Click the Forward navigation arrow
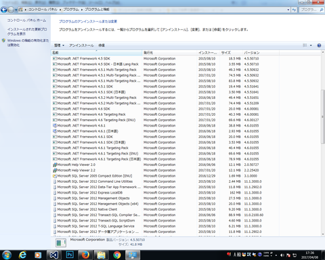325x260 pixels. (11, 9)
